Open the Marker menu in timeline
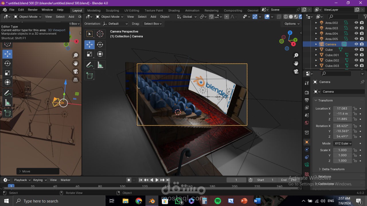 point(65,180)
